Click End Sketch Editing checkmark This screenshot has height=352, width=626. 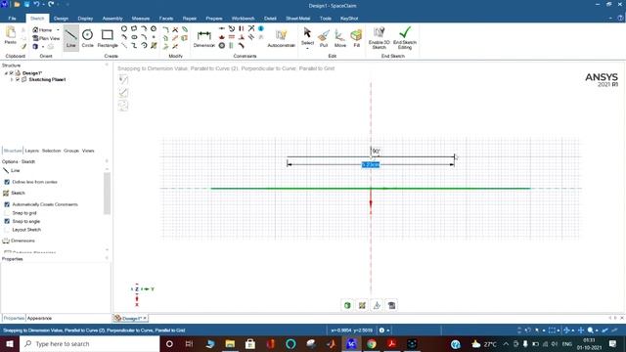[x=405, y=38]
